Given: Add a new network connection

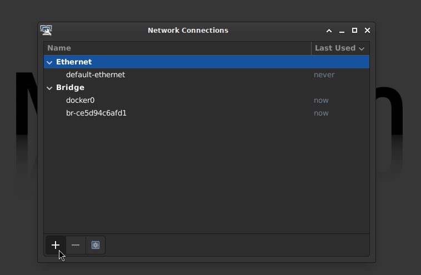Looking at the screenshot, I should pyautogui.click(x=56, y=245).
